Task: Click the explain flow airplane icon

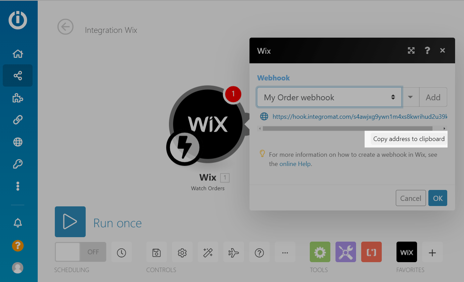Action: (x=233, y=253)
